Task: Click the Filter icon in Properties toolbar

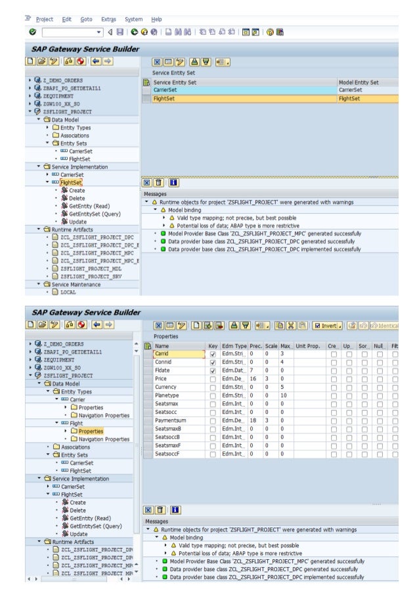Action: (246, 326)
